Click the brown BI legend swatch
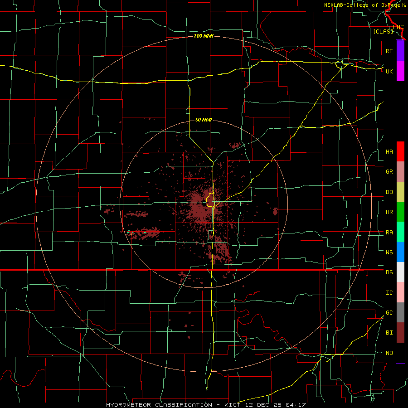 (400, 333)
